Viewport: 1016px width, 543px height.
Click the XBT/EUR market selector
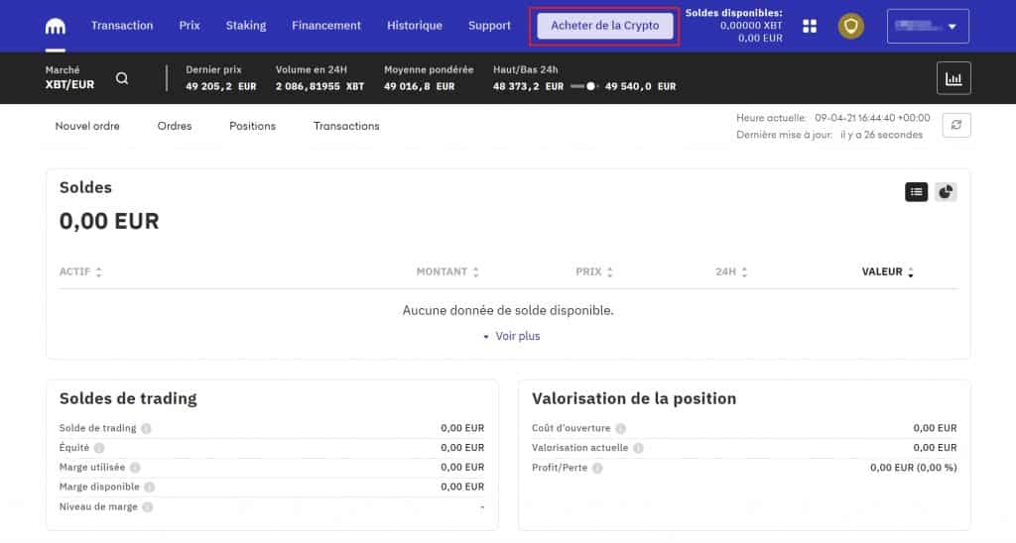pyautogui.click(x=69, y=77)
